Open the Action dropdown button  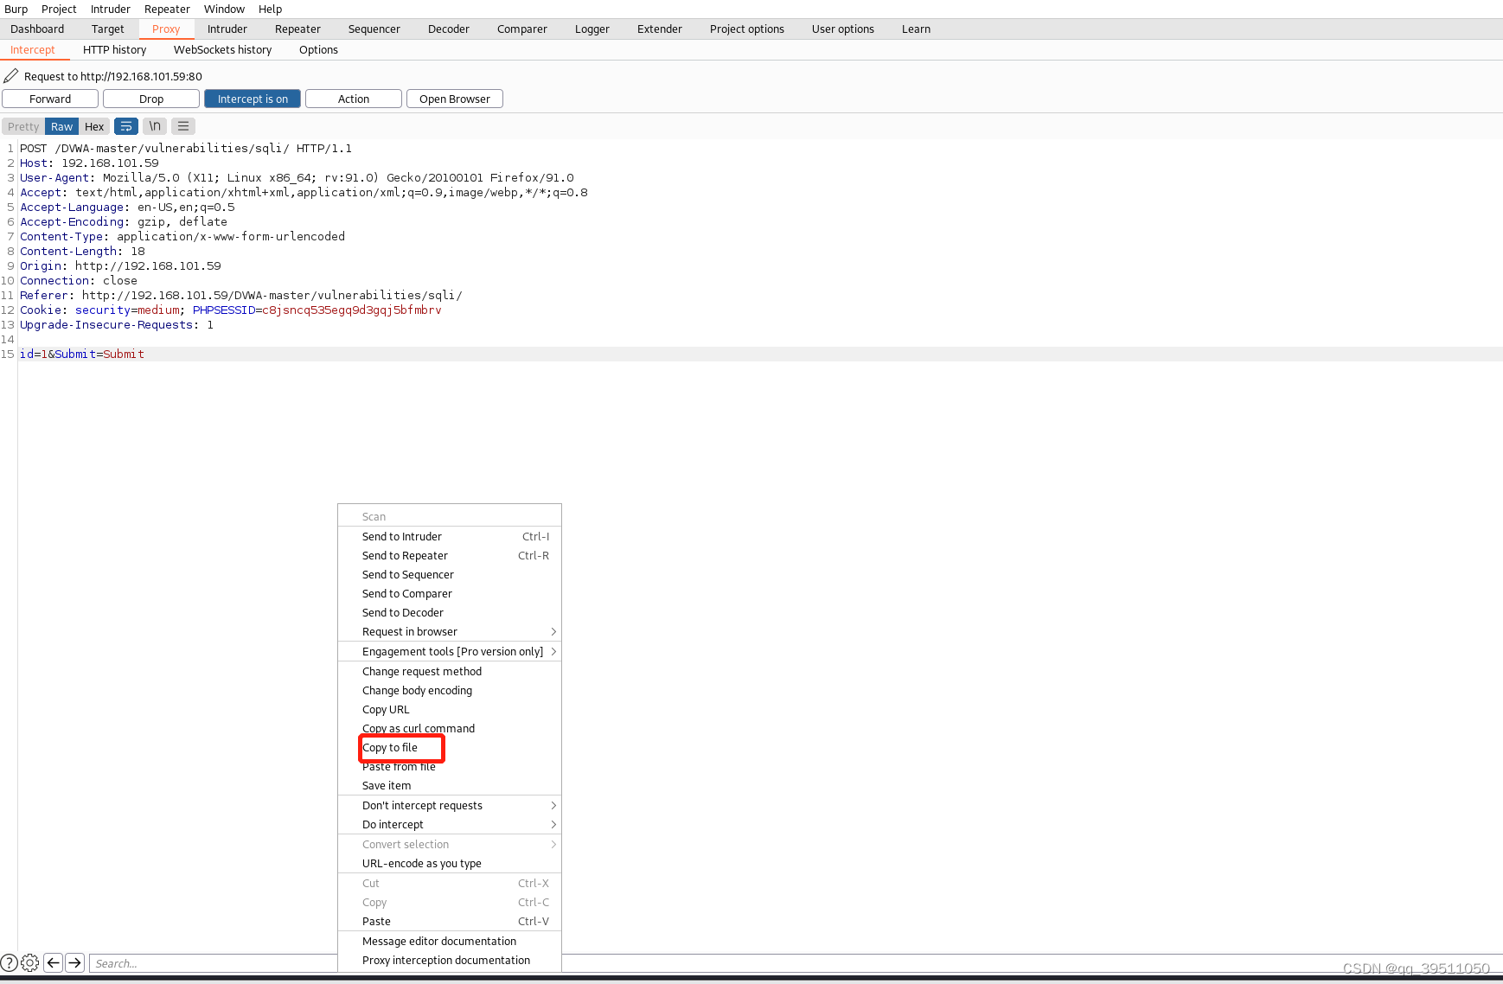[x=354, y=99]
